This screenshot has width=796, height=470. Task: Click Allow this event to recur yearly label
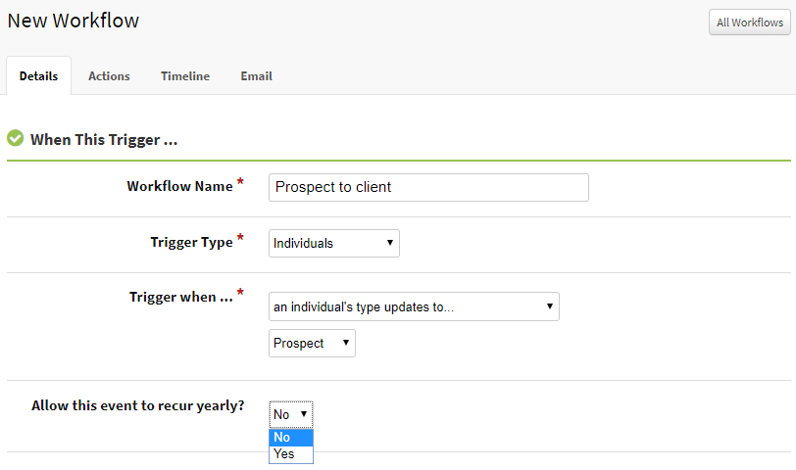pyautogui.click(x=137, y=405)
